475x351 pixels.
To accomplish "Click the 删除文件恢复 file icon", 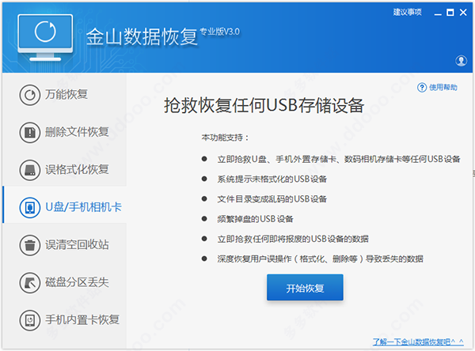I will click(30, 132).
